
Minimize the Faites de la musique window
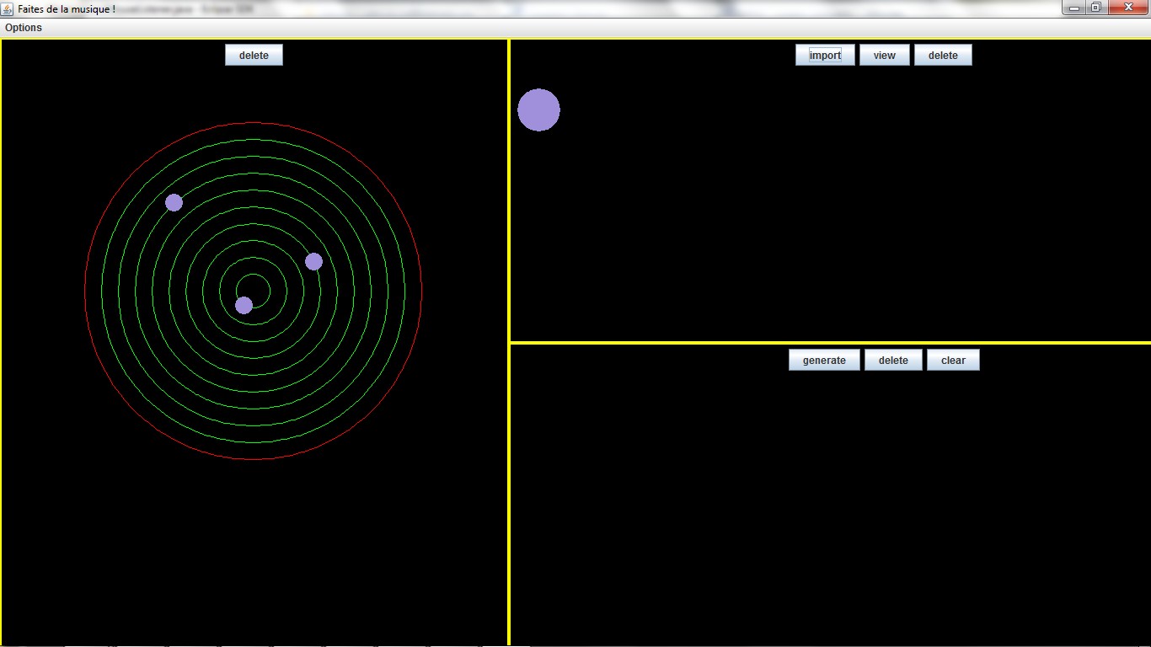tap(1073, 8)
